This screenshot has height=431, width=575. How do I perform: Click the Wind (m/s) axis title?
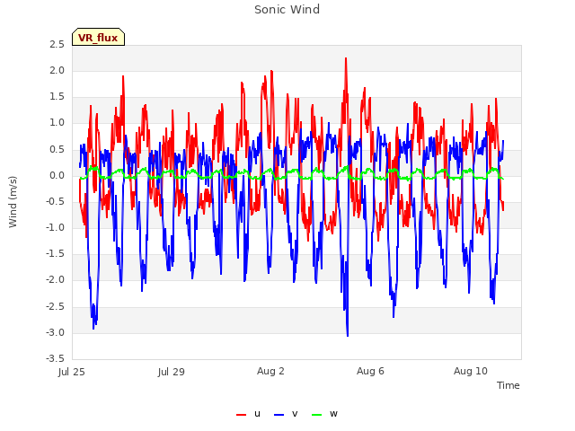(x=13, y=202)
